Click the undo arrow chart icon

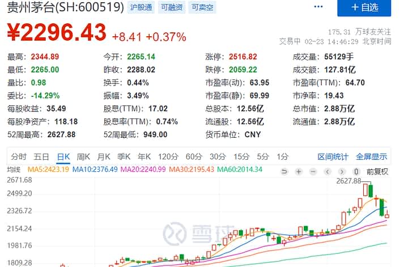[x=284, y=172]
